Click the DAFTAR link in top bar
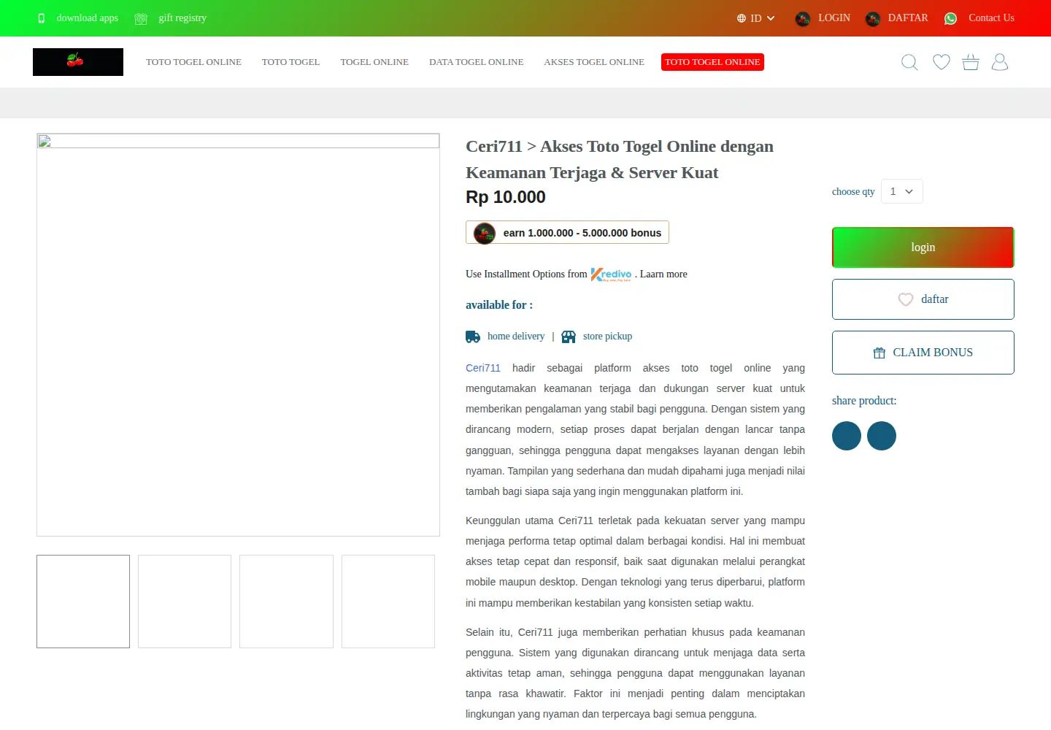Viewport: 1051px width, 730px height. 908,18
